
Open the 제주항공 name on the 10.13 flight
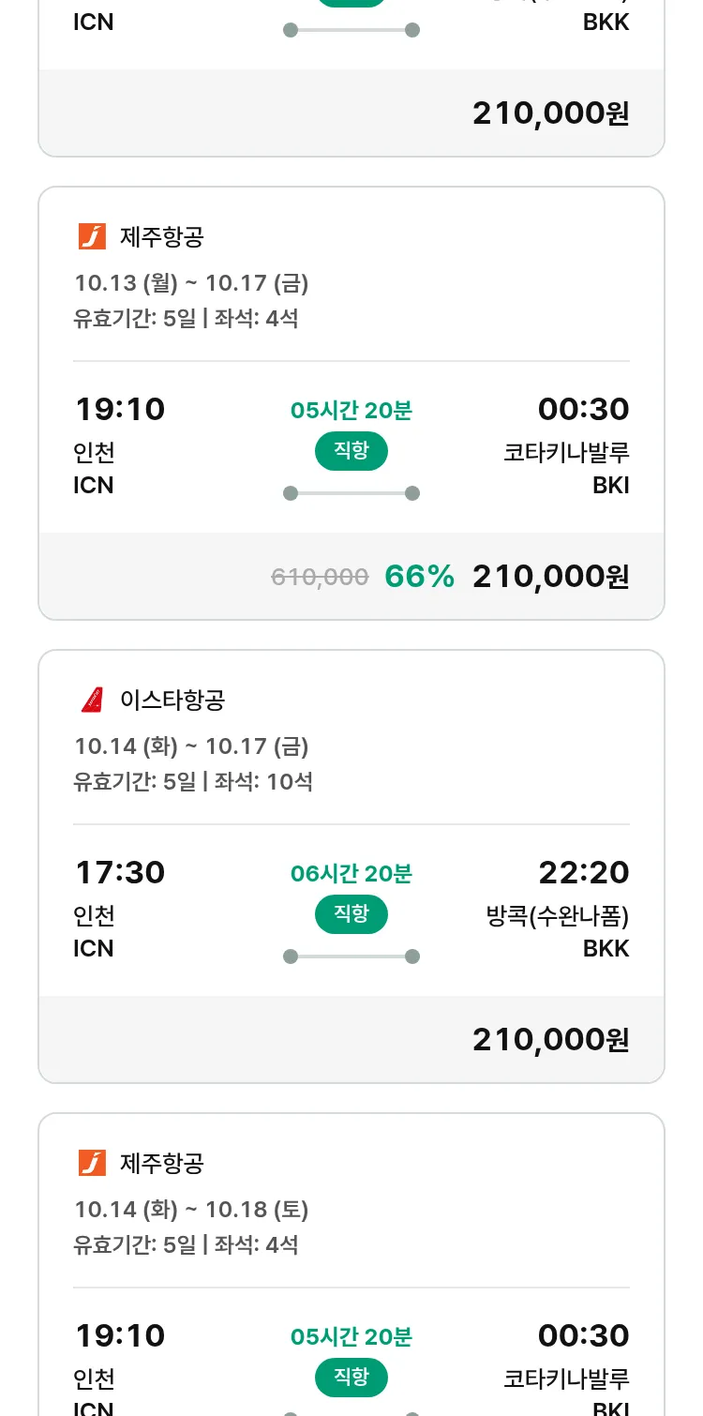tap(161, 236)
